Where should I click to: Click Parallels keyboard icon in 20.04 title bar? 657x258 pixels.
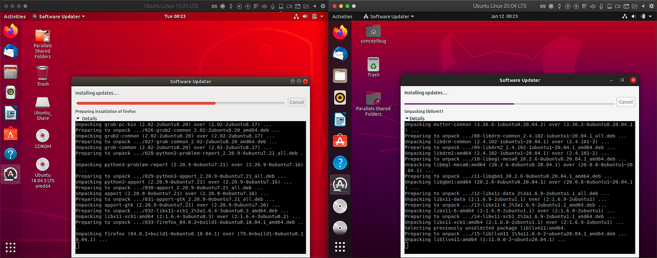pos(543,6)
